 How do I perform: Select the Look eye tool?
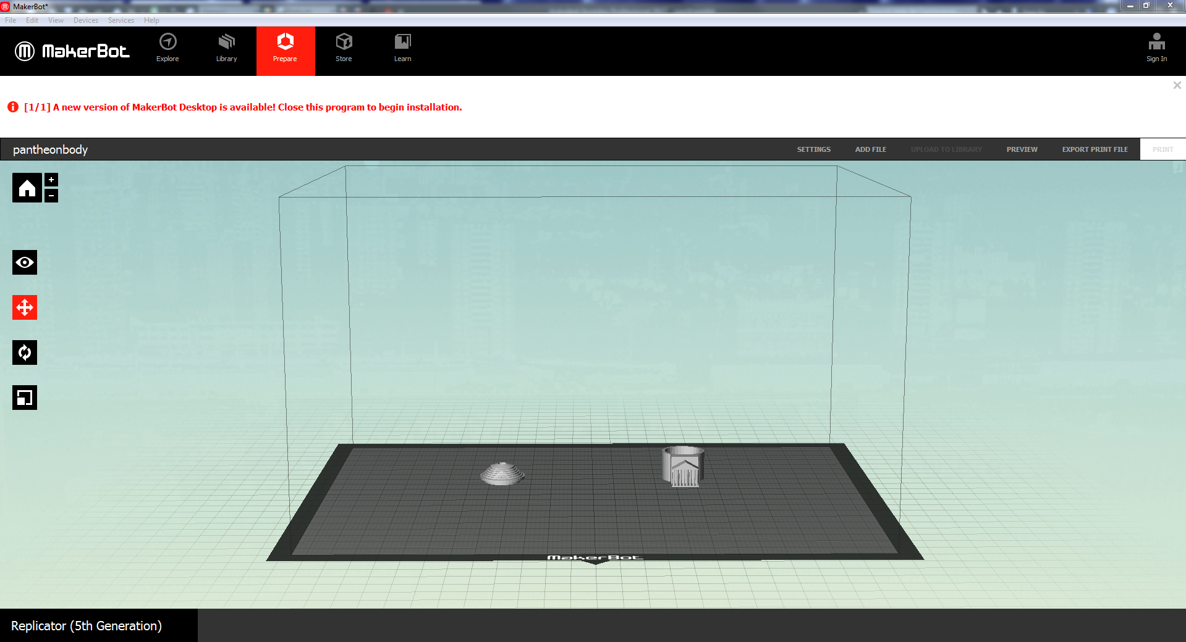(25, 262)
